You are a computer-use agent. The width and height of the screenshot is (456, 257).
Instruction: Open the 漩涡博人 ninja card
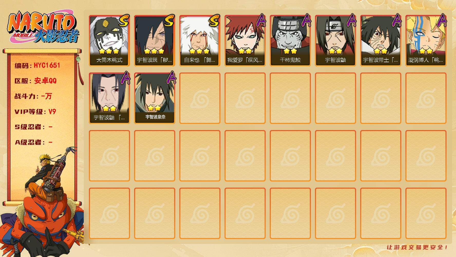pyautogui.click(x=426, y=41)
